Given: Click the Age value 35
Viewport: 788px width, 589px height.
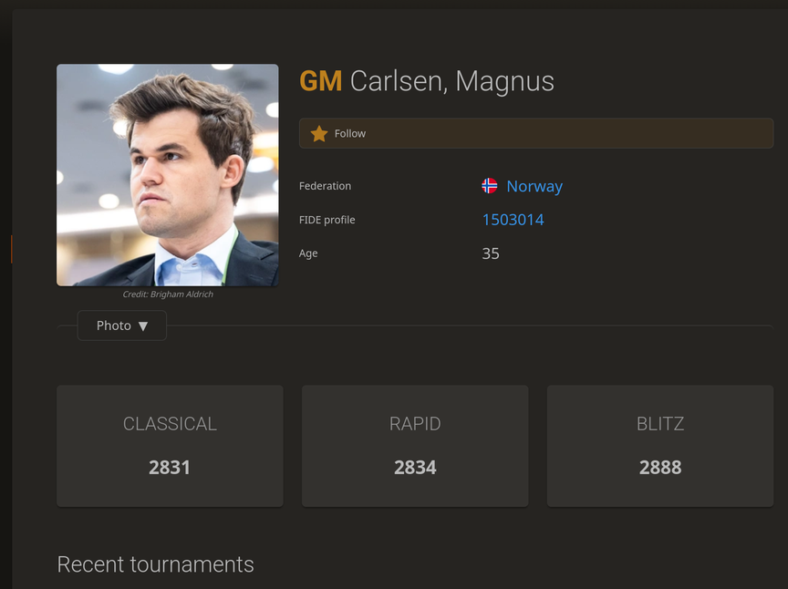Looking at the screenshot, I should coord(491,253).
